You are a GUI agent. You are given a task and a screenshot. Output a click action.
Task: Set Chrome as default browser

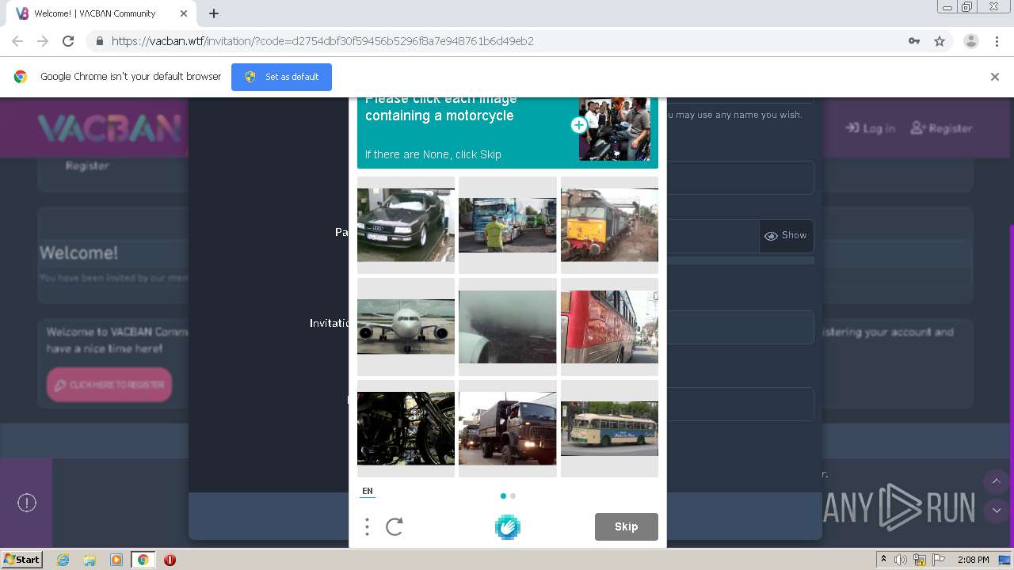pos(281,77)
